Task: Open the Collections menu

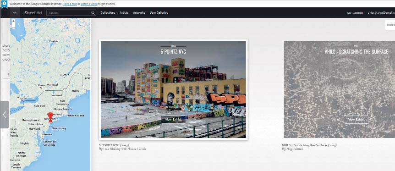Action: point(108,13)
